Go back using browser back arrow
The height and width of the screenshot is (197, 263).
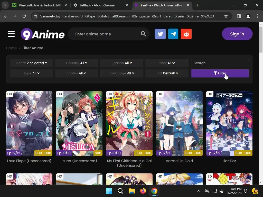(6, 16)
